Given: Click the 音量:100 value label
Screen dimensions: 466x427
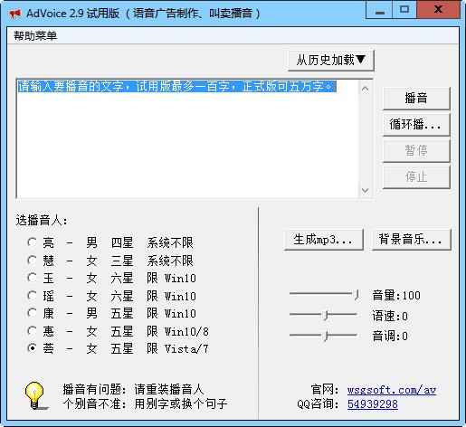Looking at the screenshot, I should (x=396, y=295).
